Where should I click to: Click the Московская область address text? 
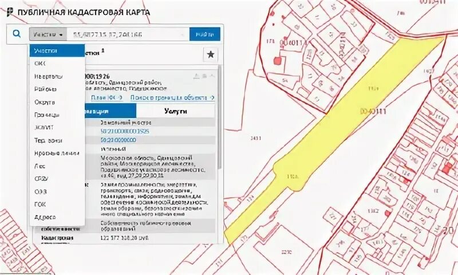[153, 167]
